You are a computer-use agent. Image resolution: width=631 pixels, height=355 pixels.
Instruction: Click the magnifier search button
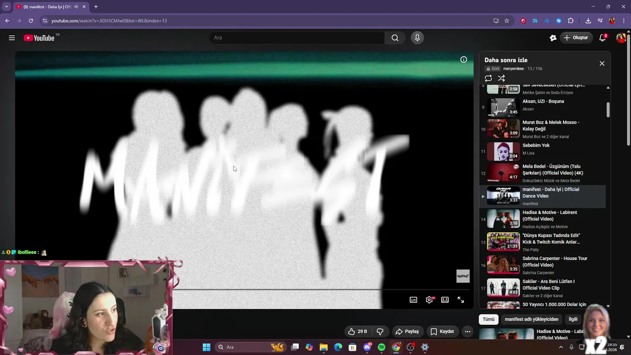click(395, 38)
